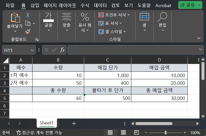Open the 글꼴 font group
206x136 pixels.
48,22
